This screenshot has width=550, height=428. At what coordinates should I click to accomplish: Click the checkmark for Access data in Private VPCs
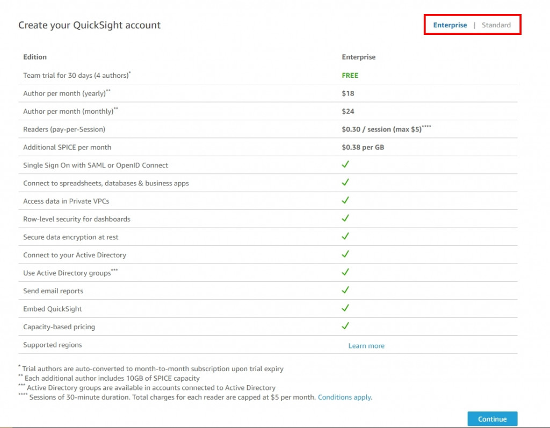[345, 200]
